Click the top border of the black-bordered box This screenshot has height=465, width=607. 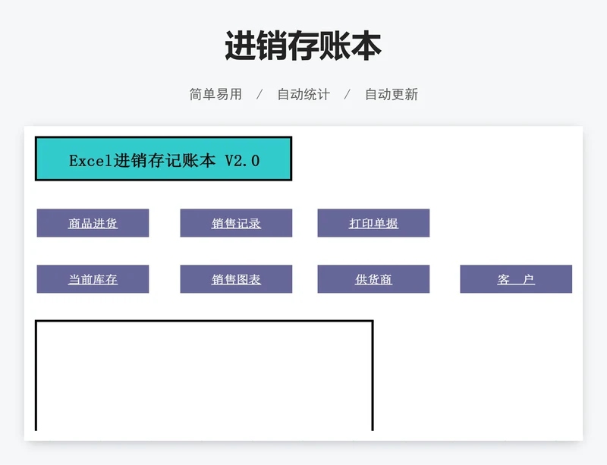(204, 321)
